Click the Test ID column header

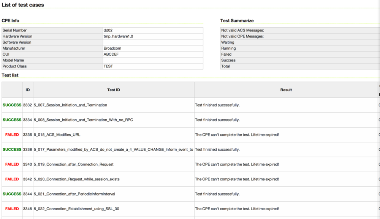113,90
